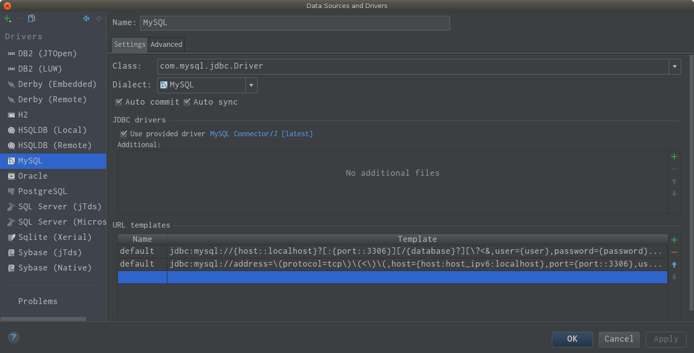Move URL template up with blue arrow
The height and width of the screenshot is (353, 694).
(674, 265)
